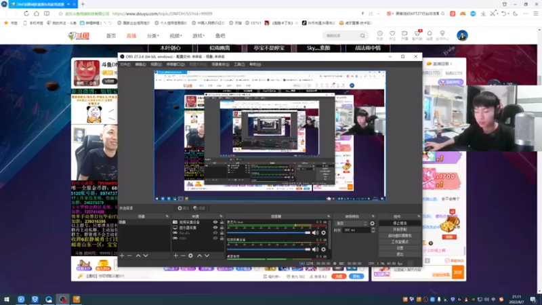This screenshot has height=305, width=542.
Task: Lock the 视频采集设备 source
Action: (222, 222)
